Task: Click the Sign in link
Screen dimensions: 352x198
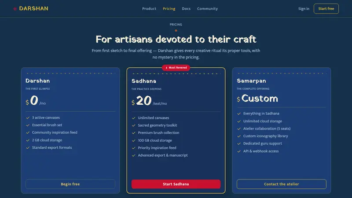Action: pyautogui.click(x=304, y=9)
